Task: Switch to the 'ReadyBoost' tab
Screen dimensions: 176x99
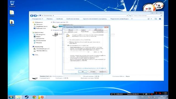Action: coord(85,32)
